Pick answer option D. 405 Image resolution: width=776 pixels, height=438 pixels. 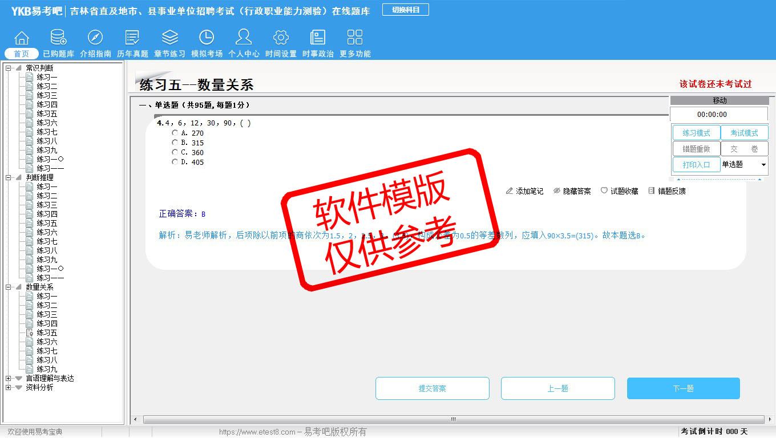pyautogui.click(x=175, y=162)
